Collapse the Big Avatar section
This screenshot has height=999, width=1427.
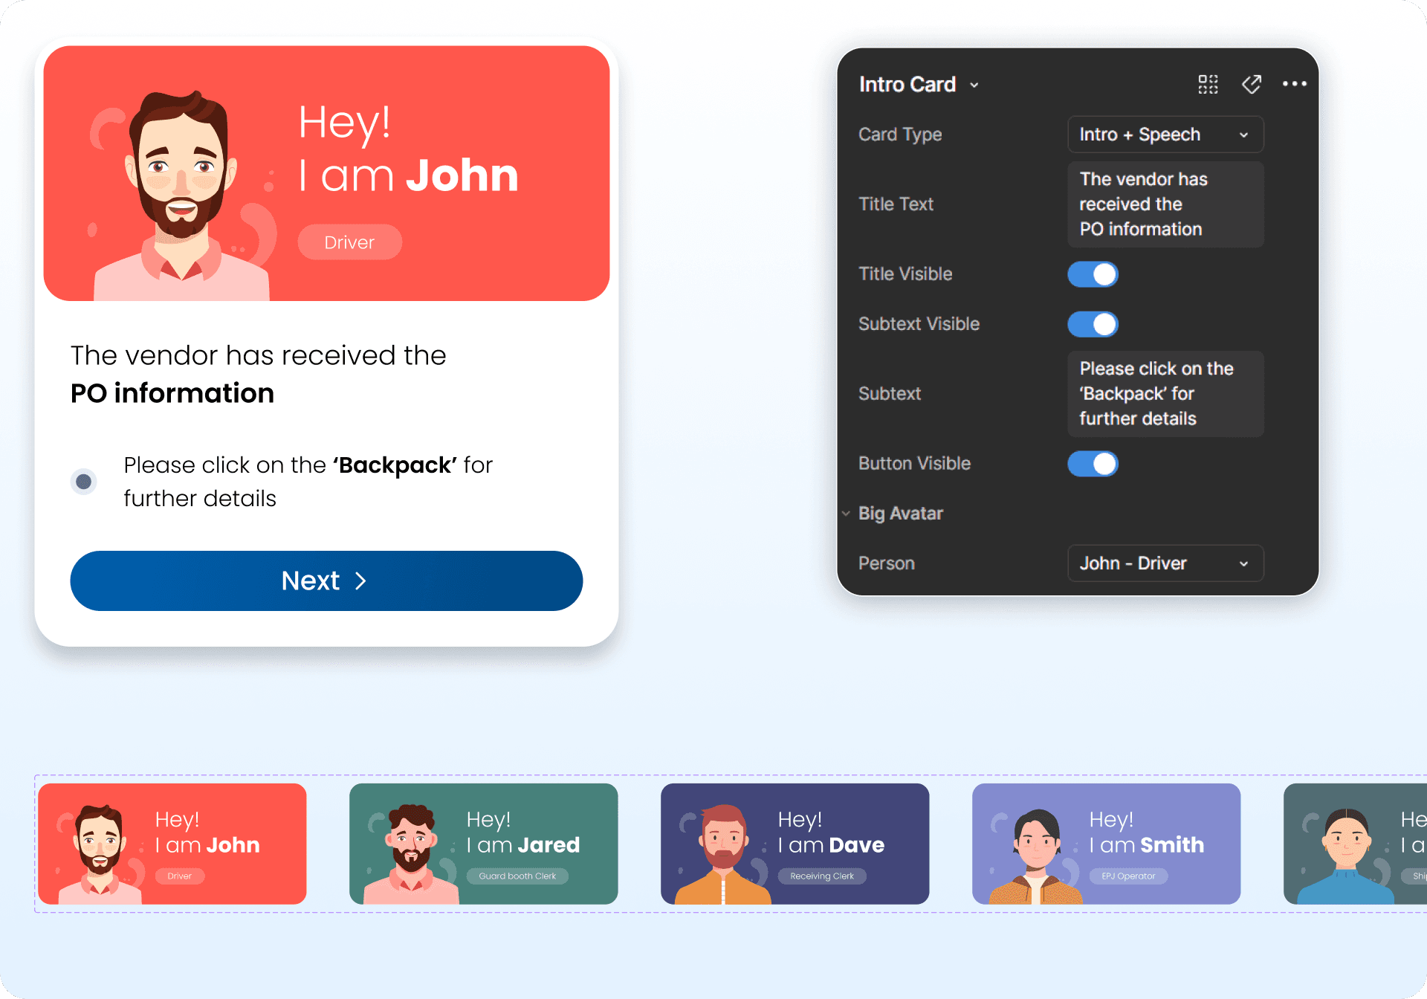846,514
